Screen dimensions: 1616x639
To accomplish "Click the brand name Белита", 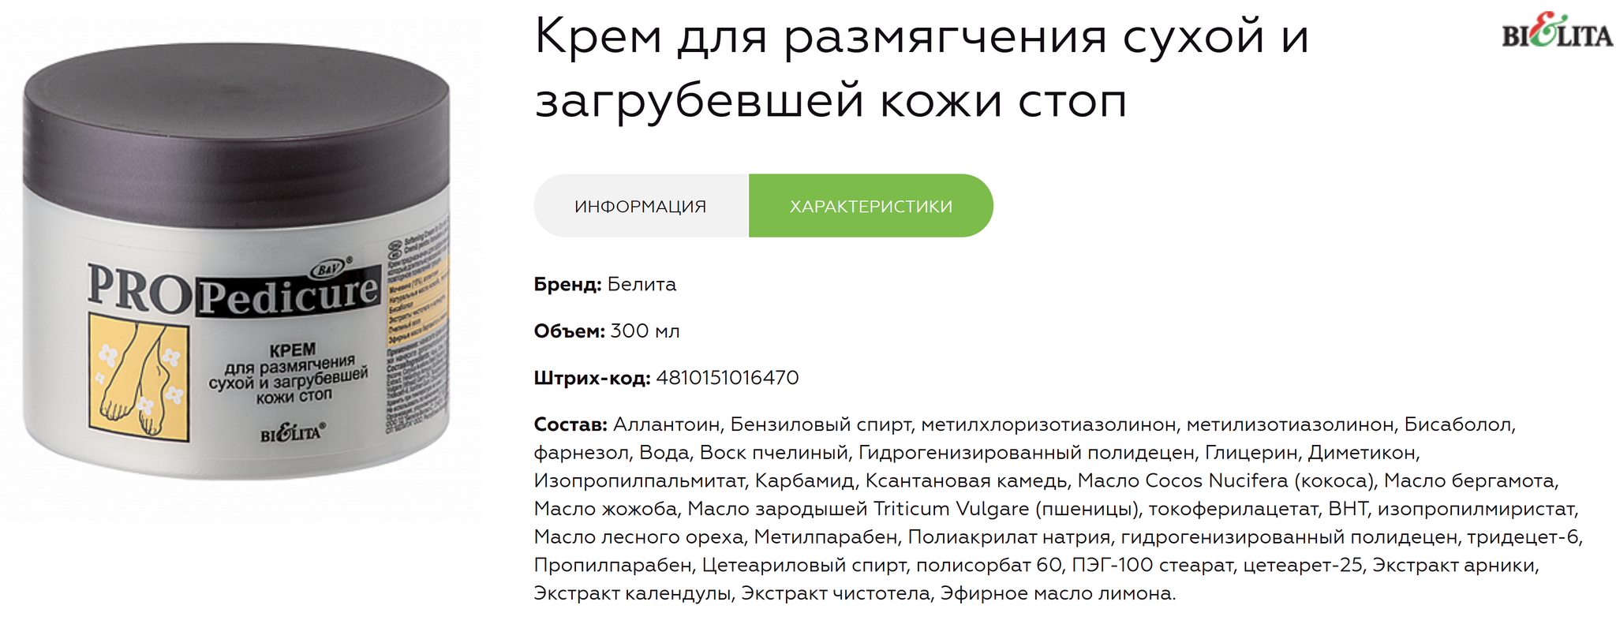I will 642,284.
